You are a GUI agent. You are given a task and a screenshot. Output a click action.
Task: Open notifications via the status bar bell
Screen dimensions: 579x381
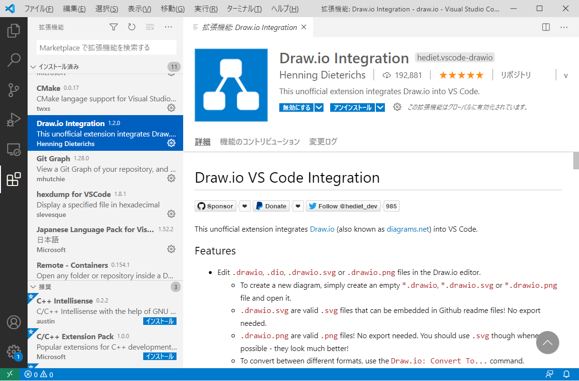[566, 374]
